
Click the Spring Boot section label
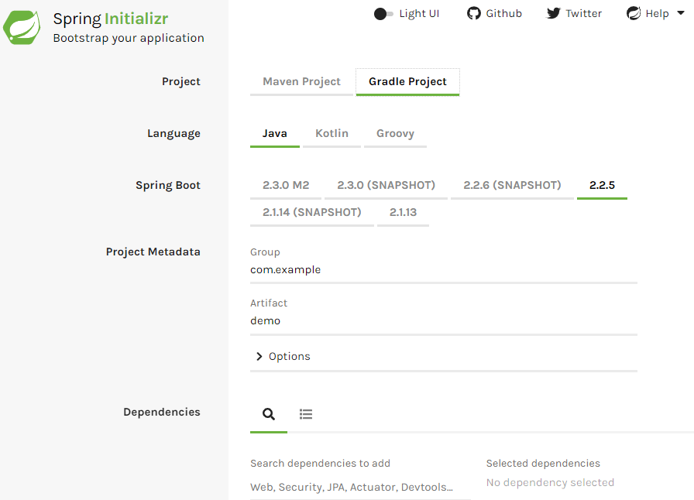(168, 186)
